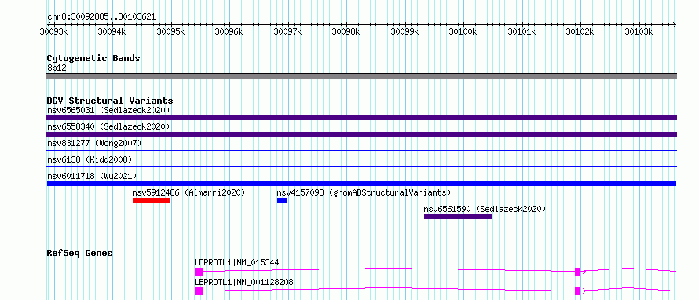Click the 30098k ruler tick label

tap(346, 32)
